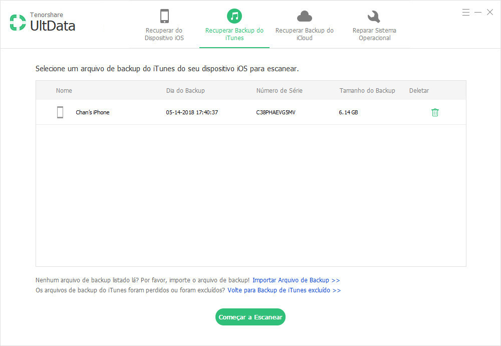Delete Chan's iPhone backup with trash icon
This screenshot has height=346, width=501.
pos(435,112)
